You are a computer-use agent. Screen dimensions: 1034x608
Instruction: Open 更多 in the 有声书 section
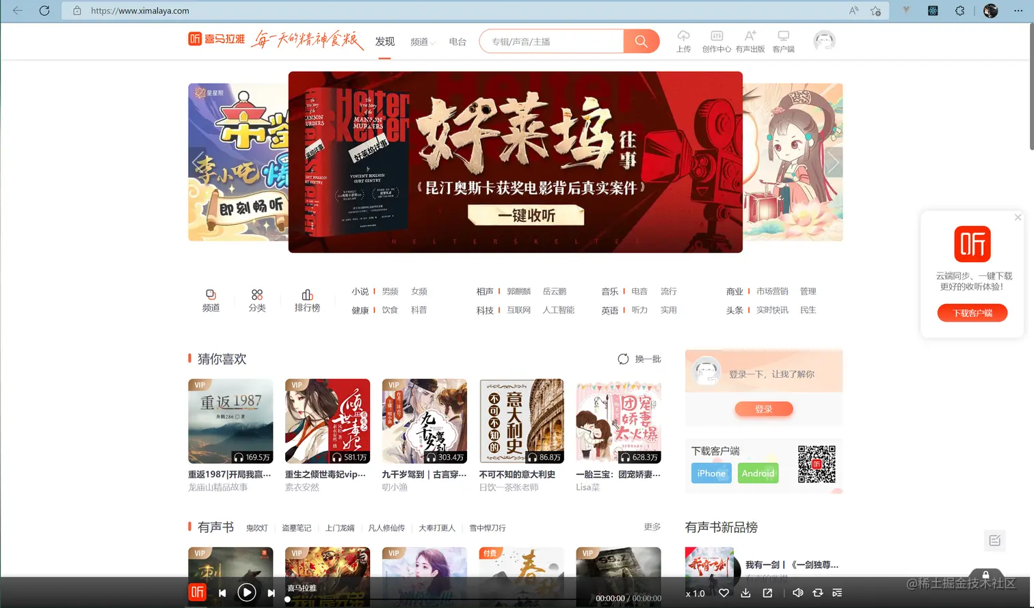coord(652,527)
